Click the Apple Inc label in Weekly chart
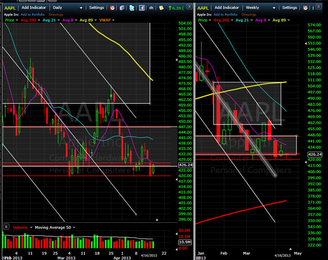 (205, 14)
